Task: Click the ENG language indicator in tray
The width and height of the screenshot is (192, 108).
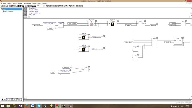Action: pyautogui.click(x=182, y=106)
